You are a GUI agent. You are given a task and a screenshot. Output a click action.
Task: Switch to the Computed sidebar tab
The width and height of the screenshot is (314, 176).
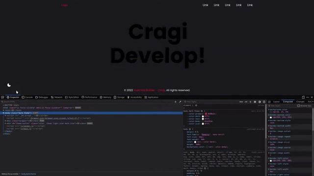point(288,102)
